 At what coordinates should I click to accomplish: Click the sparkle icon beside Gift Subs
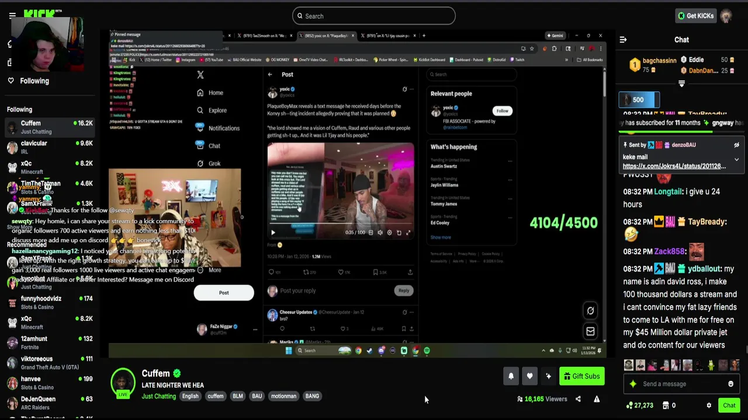point(548,376)
